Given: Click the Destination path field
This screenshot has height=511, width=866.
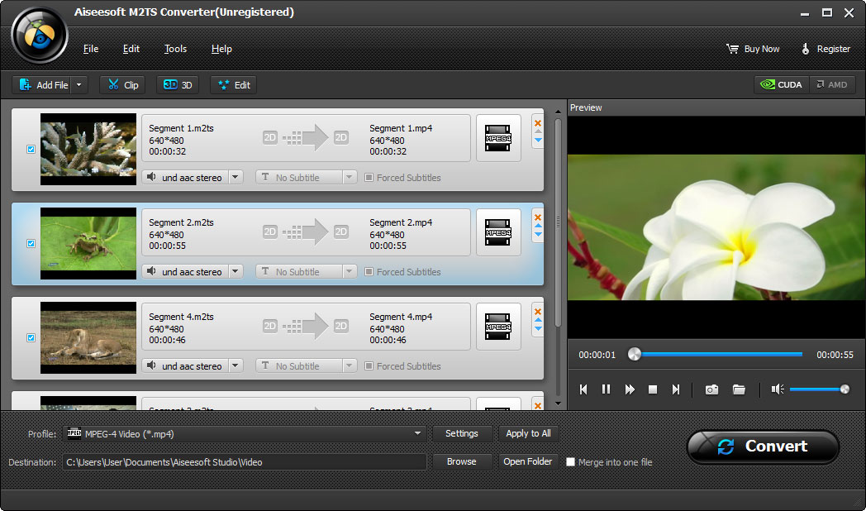Looking at the screenshot, I should [x=244, y=462].
